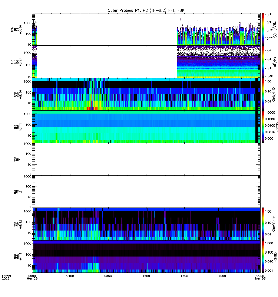Viewport: 278px width, 297px height.
Task: Click the '100' y-axis tick of thc fff 1
Action: [29, 154]
